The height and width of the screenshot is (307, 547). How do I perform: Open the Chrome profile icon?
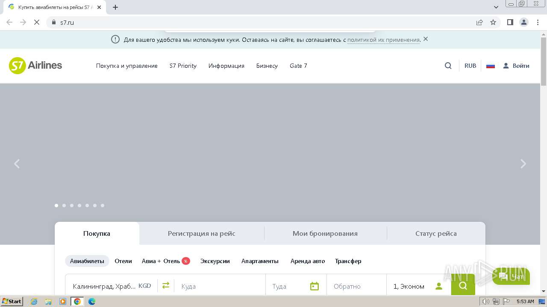pos(524,22)
